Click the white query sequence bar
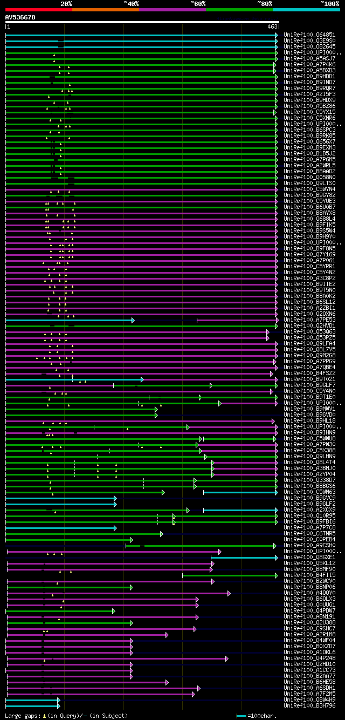Image resolution: width=345 pixels, height=720 pixels. click(x=142, y=22)
